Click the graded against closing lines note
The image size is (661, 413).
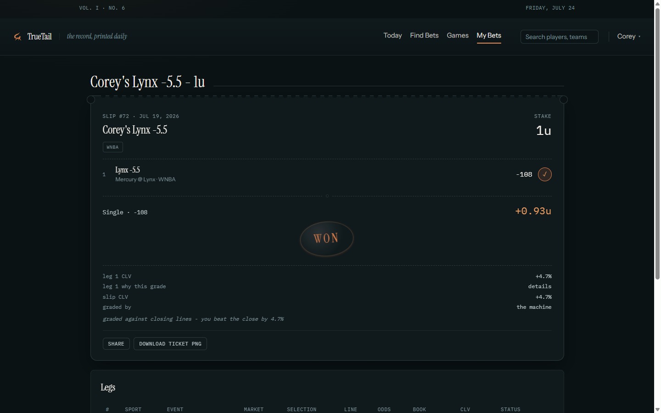tap(193, 319)
